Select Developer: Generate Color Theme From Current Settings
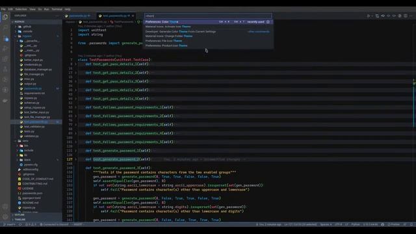Image resolution: width=416 pixels, height=234 pixels. pyautogui.click(x=208, y=31)
